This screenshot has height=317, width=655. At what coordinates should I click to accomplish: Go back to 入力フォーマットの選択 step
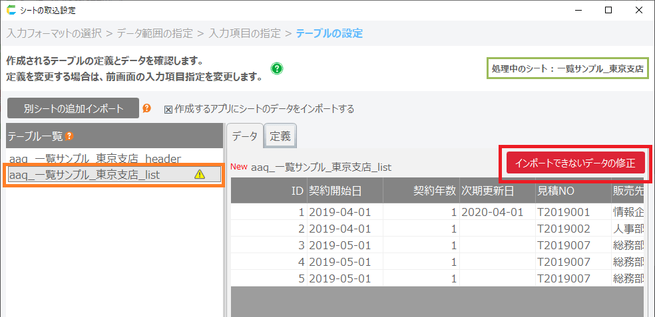click(59, 33)
